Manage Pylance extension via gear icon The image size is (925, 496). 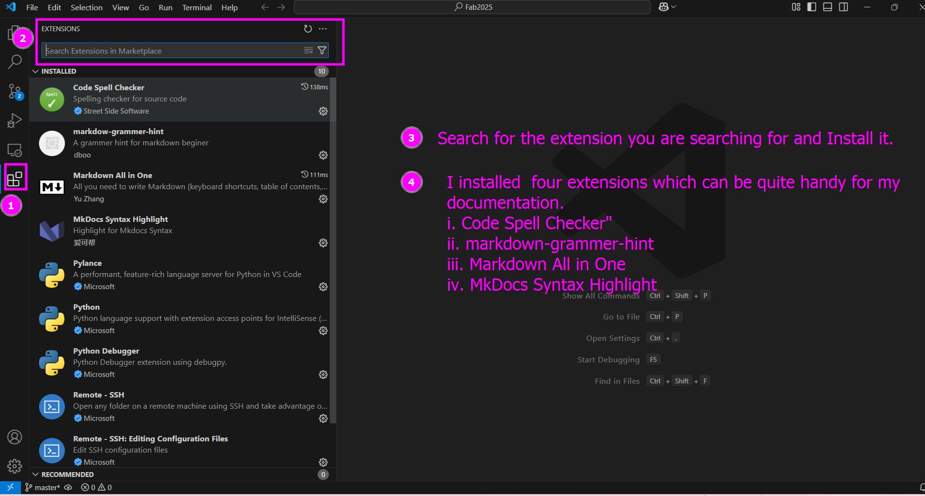323,287
